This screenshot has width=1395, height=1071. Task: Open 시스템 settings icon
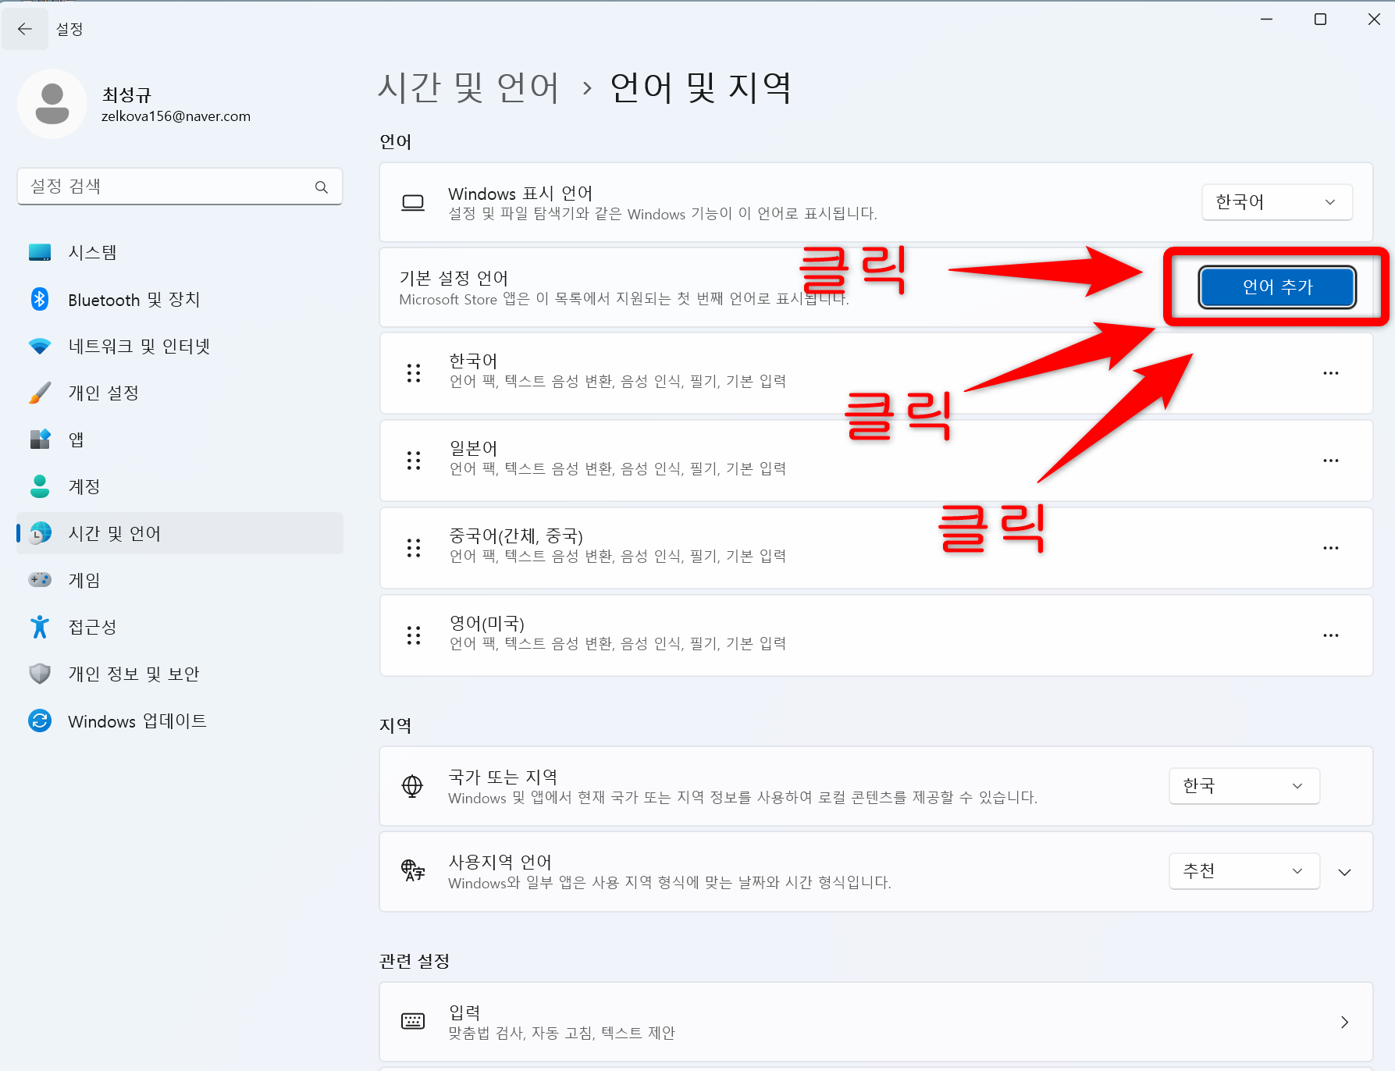[40, 252]
